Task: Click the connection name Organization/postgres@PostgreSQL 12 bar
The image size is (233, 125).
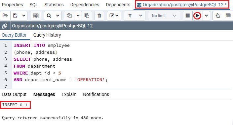Action: pos(52,26)
